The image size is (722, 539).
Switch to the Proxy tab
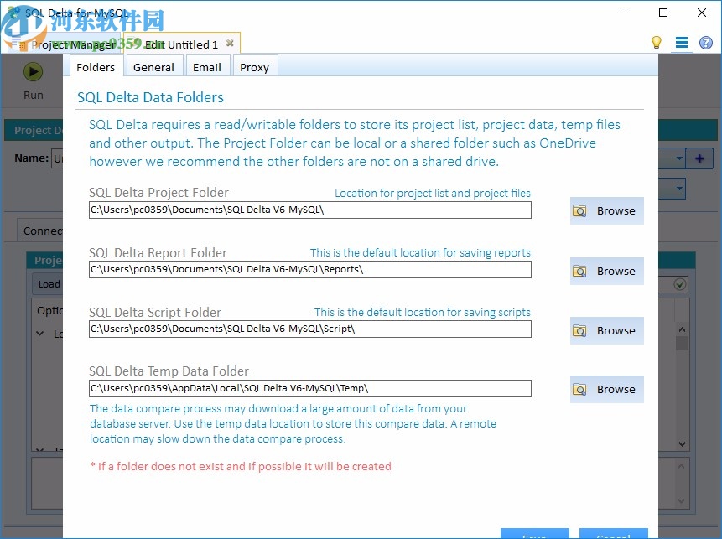[254, 67]
